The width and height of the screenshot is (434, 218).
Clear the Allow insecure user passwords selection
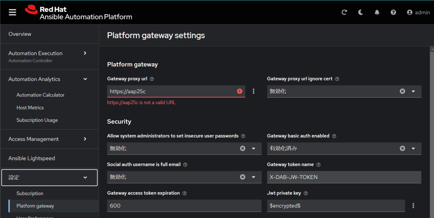(x=242, y=149)
